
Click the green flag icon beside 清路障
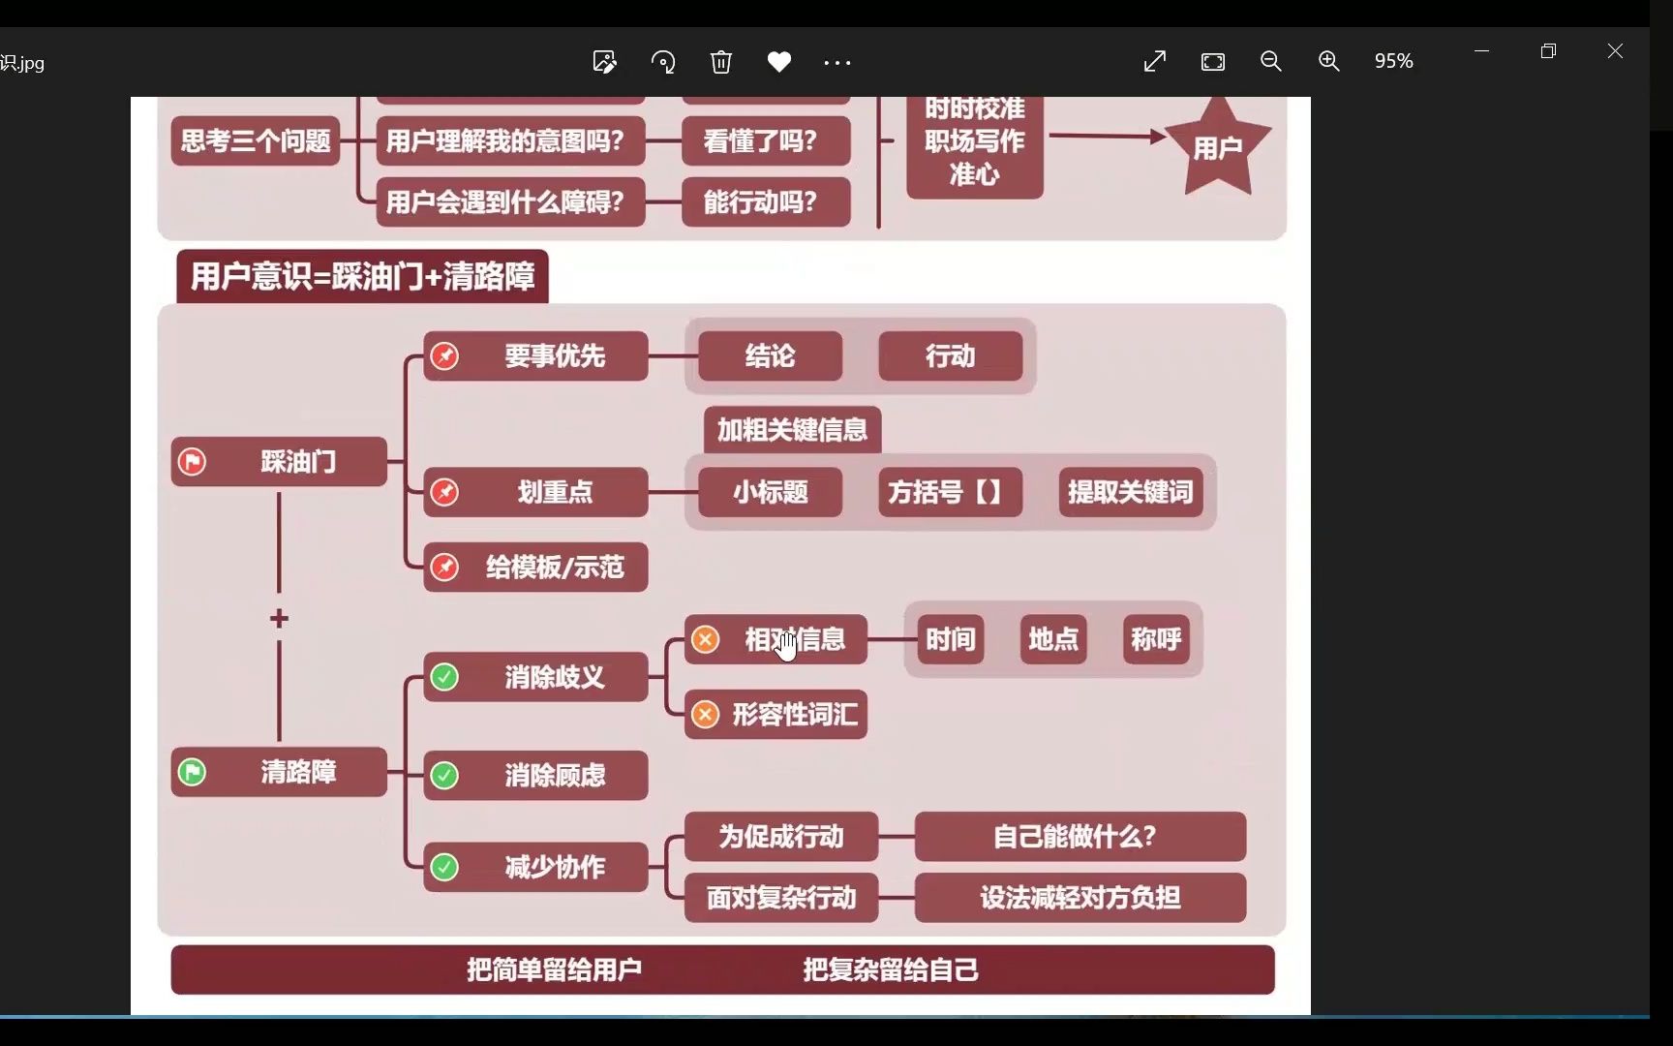192,772
